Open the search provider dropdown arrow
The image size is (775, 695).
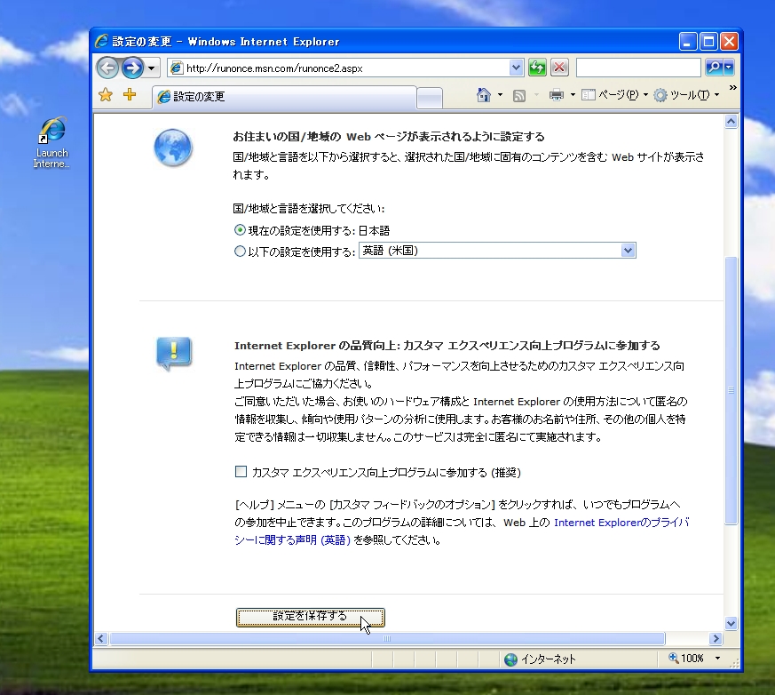[x=729, y=68]
